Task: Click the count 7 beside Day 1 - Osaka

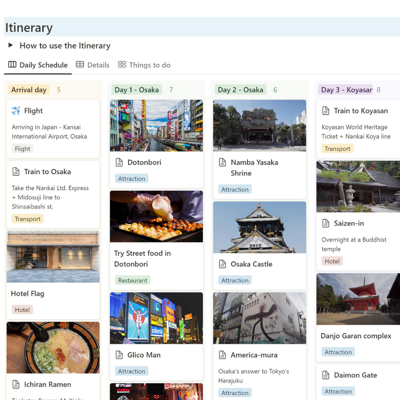Action: tap(171, 90)
